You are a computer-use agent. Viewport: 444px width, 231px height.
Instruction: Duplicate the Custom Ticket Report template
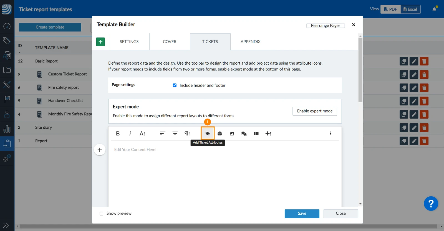coord(404,74)
